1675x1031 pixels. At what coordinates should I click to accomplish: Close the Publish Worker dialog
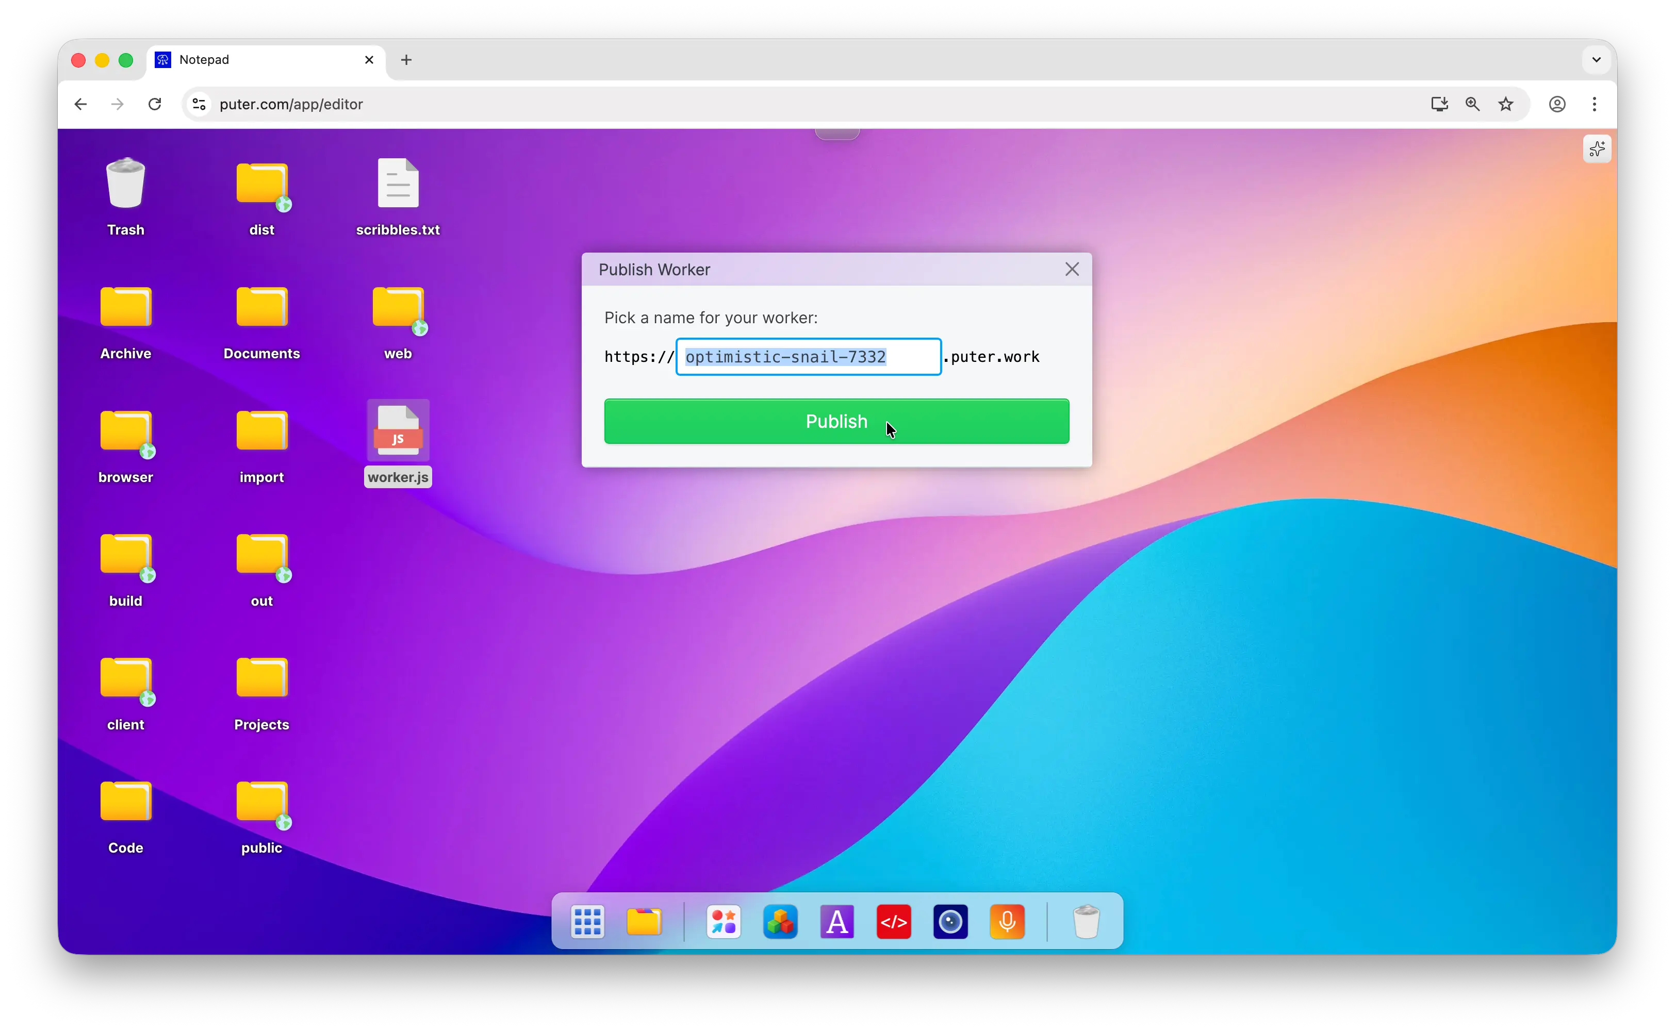(x=1071, y=269)
